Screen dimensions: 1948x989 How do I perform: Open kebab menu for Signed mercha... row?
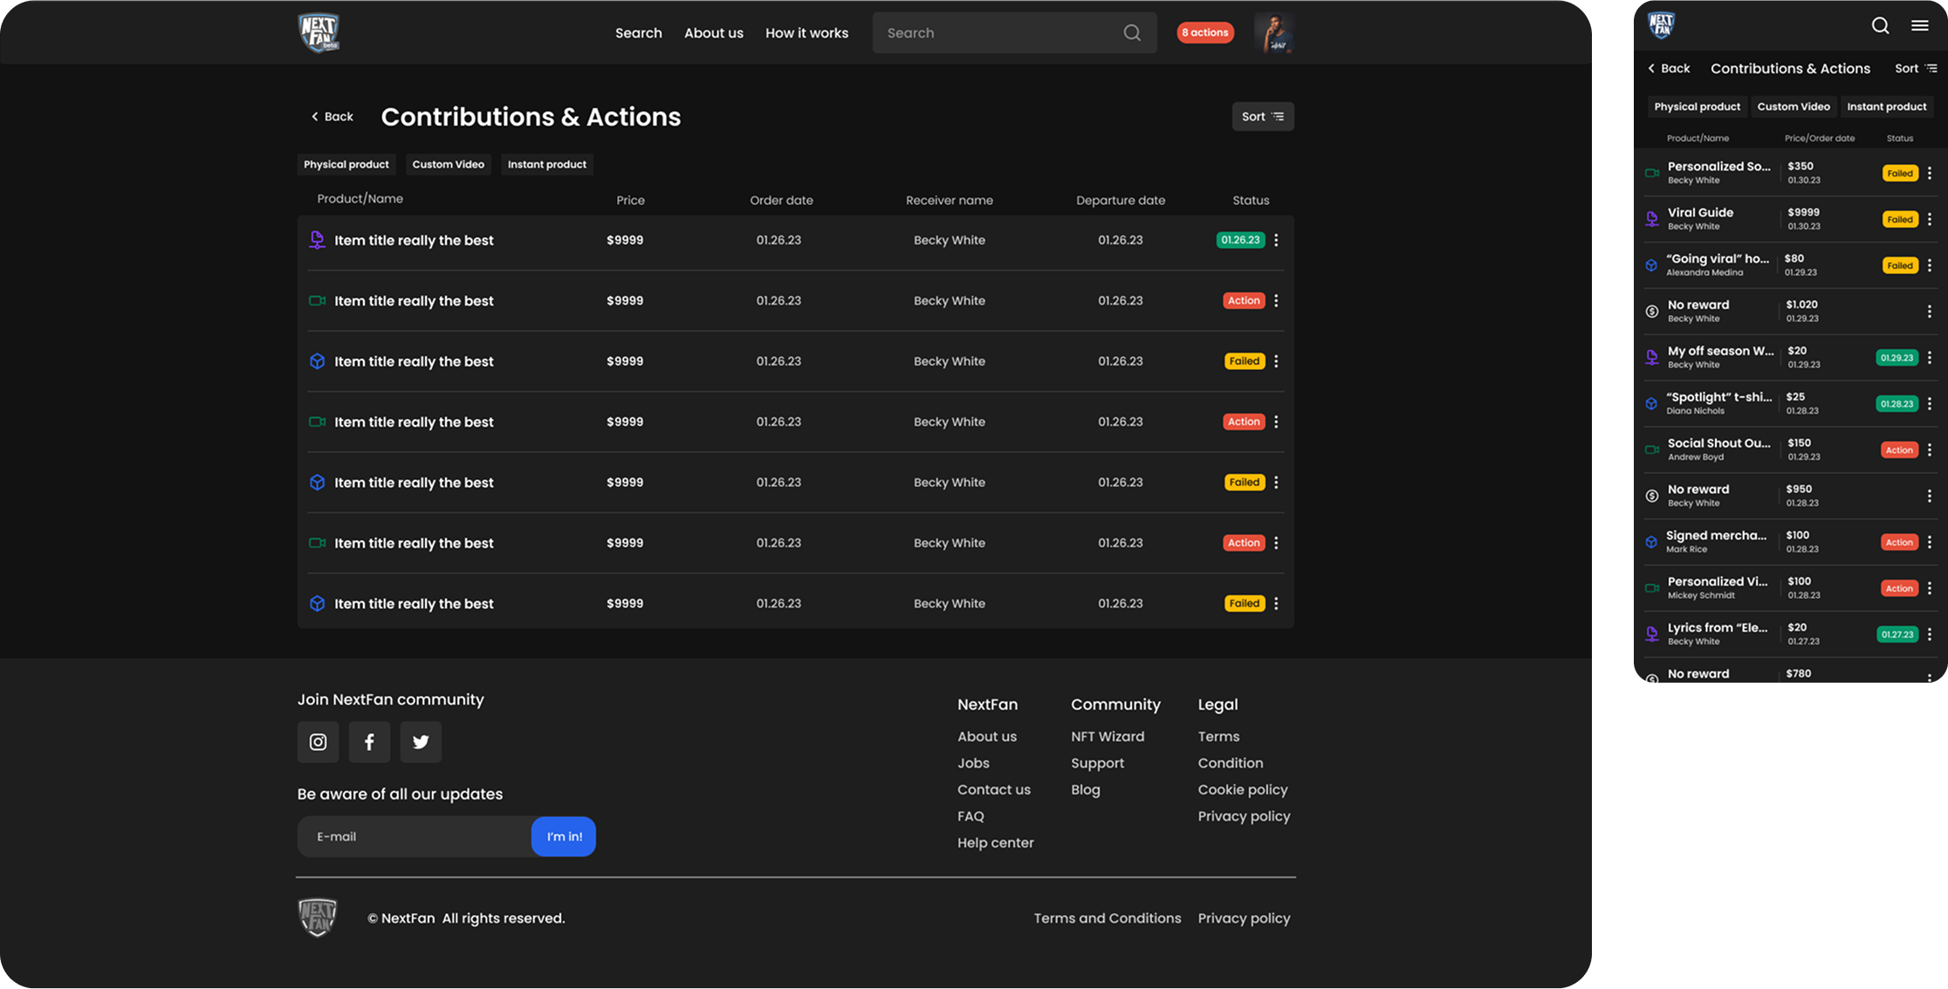point(1930,542)
